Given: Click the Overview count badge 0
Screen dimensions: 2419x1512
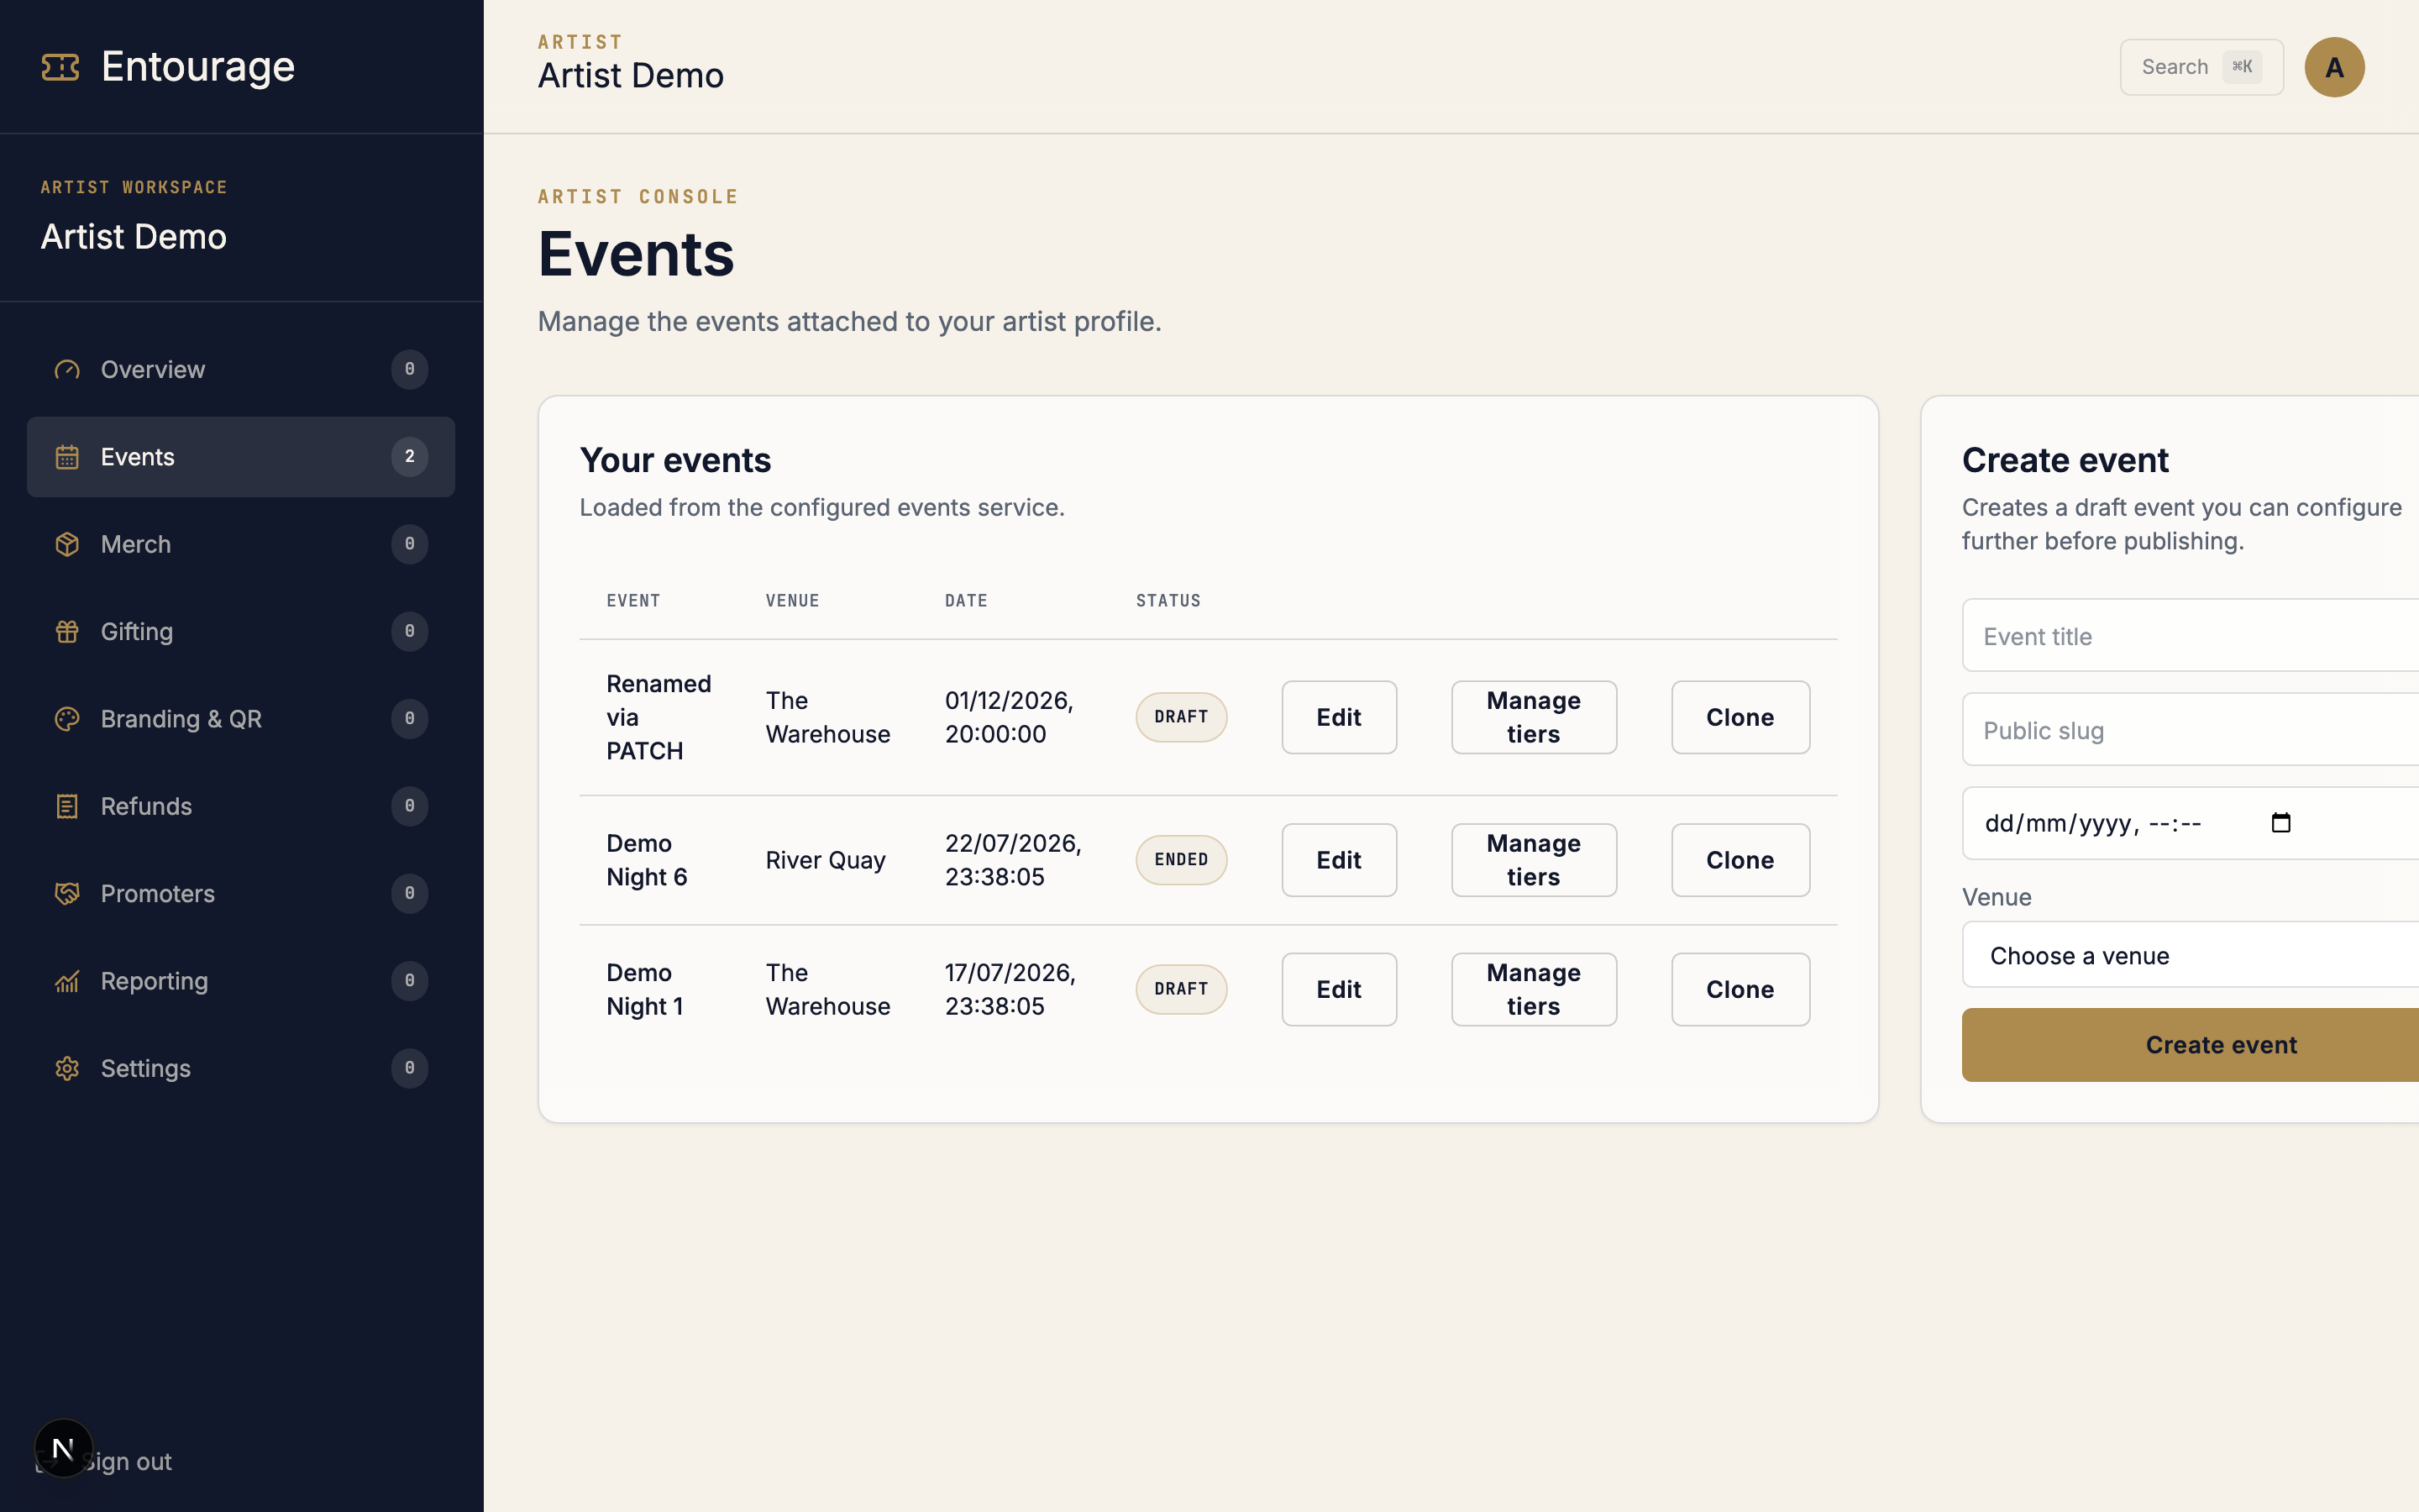Looking at the screenshot, I should coord(410,370).
